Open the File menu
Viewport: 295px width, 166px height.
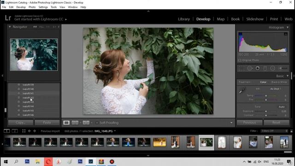(x=4, y=7)
